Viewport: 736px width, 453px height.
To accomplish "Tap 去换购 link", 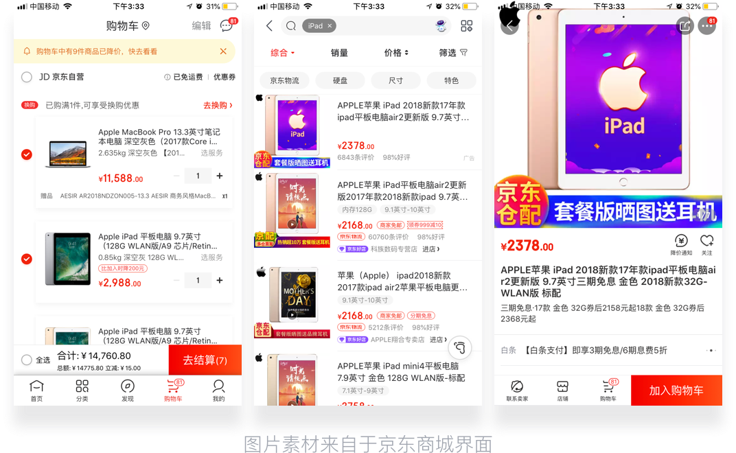I will tap(218, 105).
